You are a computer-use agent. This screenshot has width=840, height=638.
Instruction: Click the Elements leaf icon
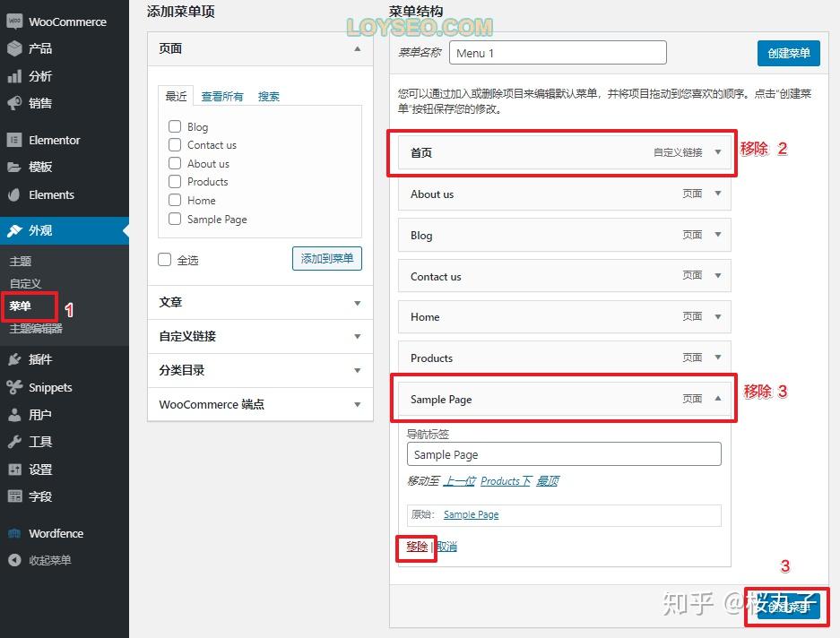pos(14,194)
